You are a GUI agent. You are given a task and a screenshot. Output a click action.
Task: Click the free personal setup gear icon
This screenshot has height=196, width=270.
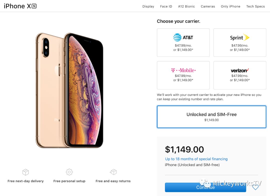[x=69, y=172]
